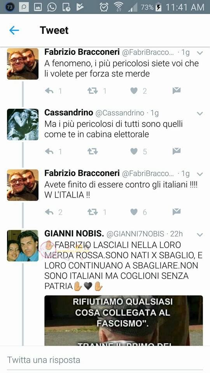210x373 pixels.
Task: Retweet Cassandrino's tweet
Action: (93, 151)
